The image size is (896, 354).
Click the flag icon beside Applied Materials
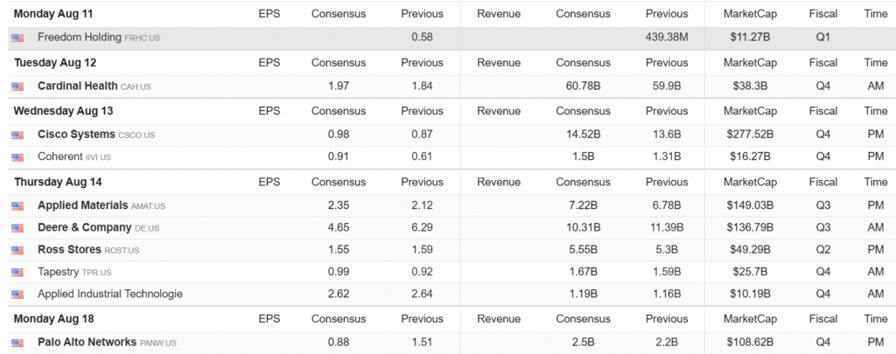17,206
